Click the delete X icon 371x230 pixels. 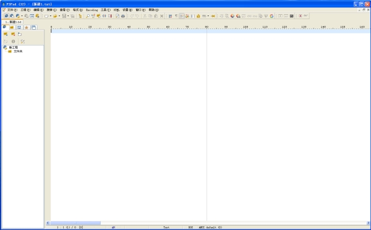click(x=161, y=16)
